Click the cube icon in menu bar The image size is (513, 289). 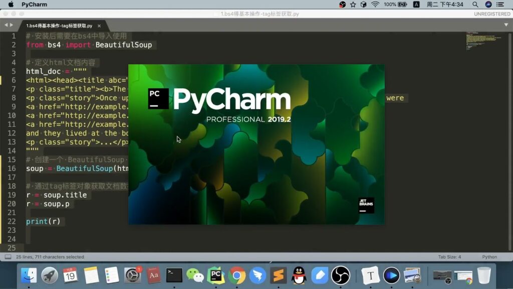pos(364,4)
